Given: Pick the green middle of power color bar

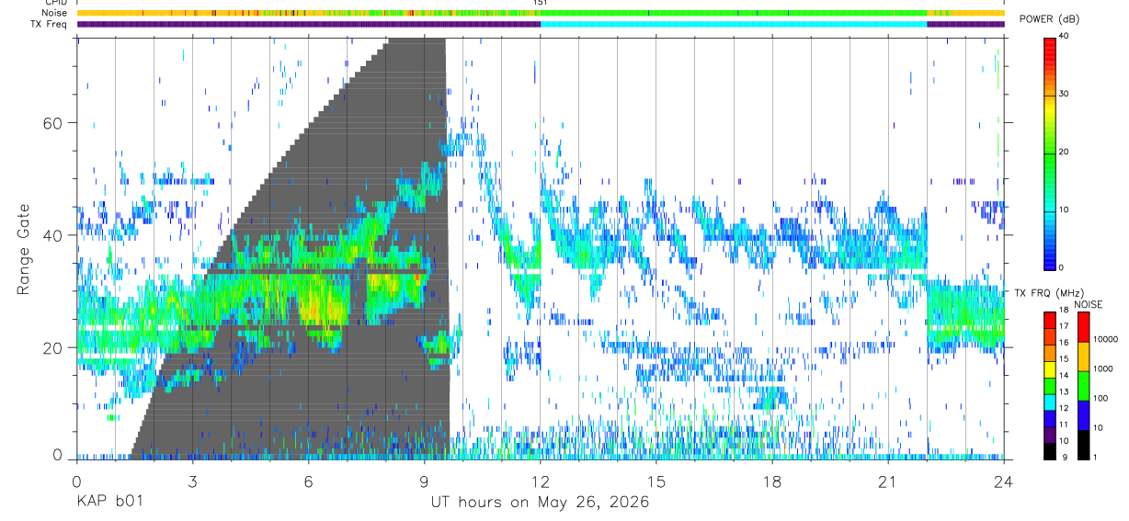Looking at the screenshot, I should (1050, 152).
